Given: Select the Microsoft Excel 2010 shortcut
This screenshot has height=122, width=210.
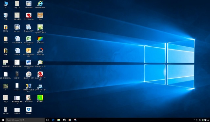Looking at the screenshot, I should 29,41.
